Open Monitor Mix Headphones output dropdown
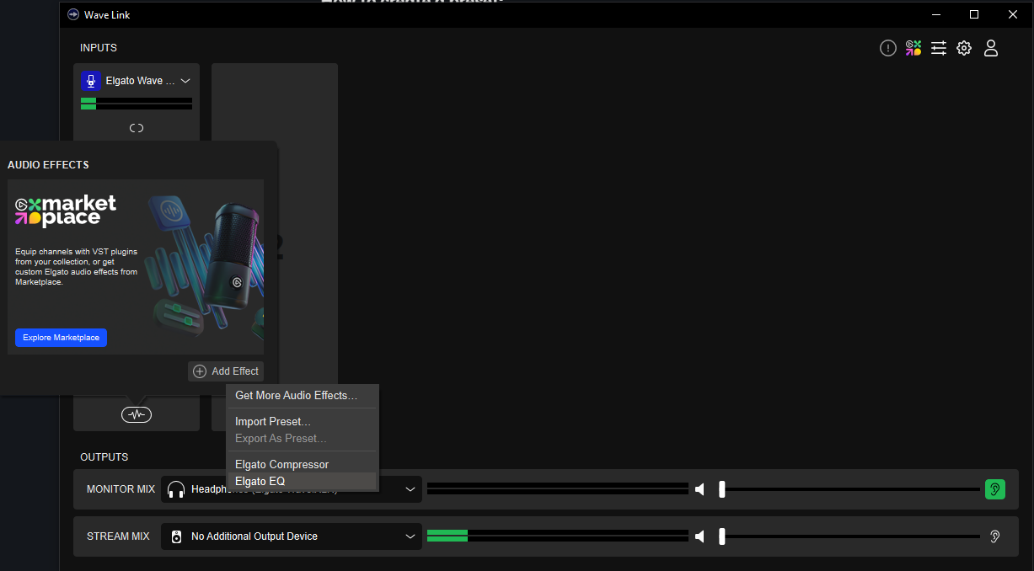1034x571 pixels. click(410, 489)
